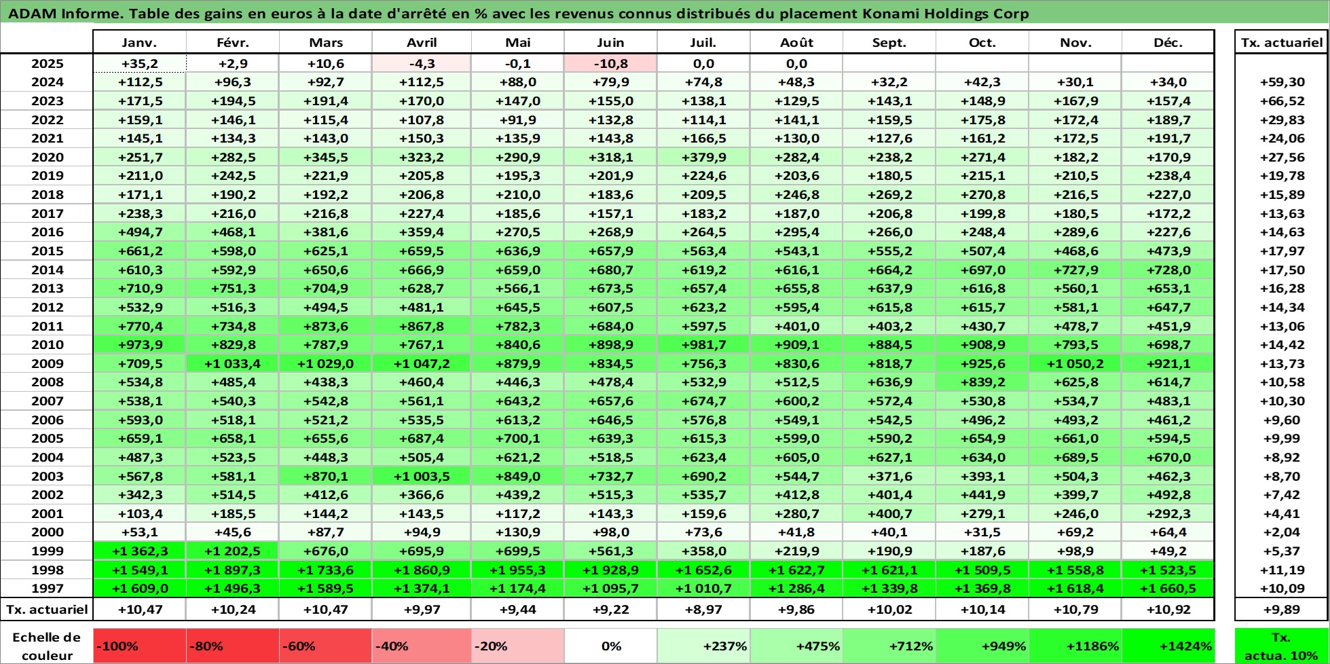The image size is (1330, 664).
Task: Select cell +1 003,5
Action: click(422, 477)
